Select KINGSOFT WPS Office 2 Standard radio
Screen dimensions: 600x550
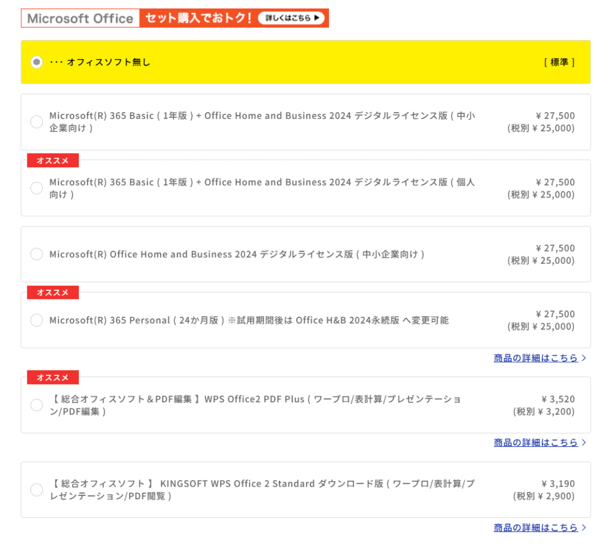(37, 490)
